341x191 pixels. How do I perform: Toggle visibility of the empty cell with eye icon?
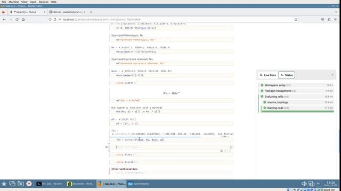tap(107, 147)
